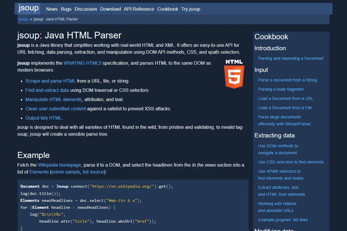Follow the WHATWG HTML5 link
Viewport: 347px width, 231px height.
tap(82, 63)
